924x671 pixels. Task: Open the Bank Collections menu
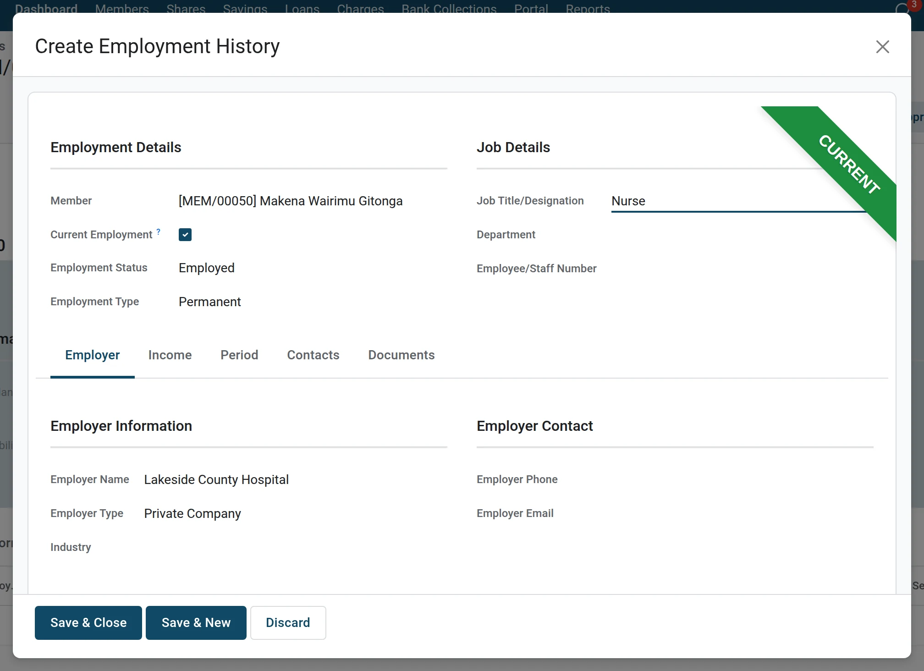pyautogui.click(x=449, y=8)
